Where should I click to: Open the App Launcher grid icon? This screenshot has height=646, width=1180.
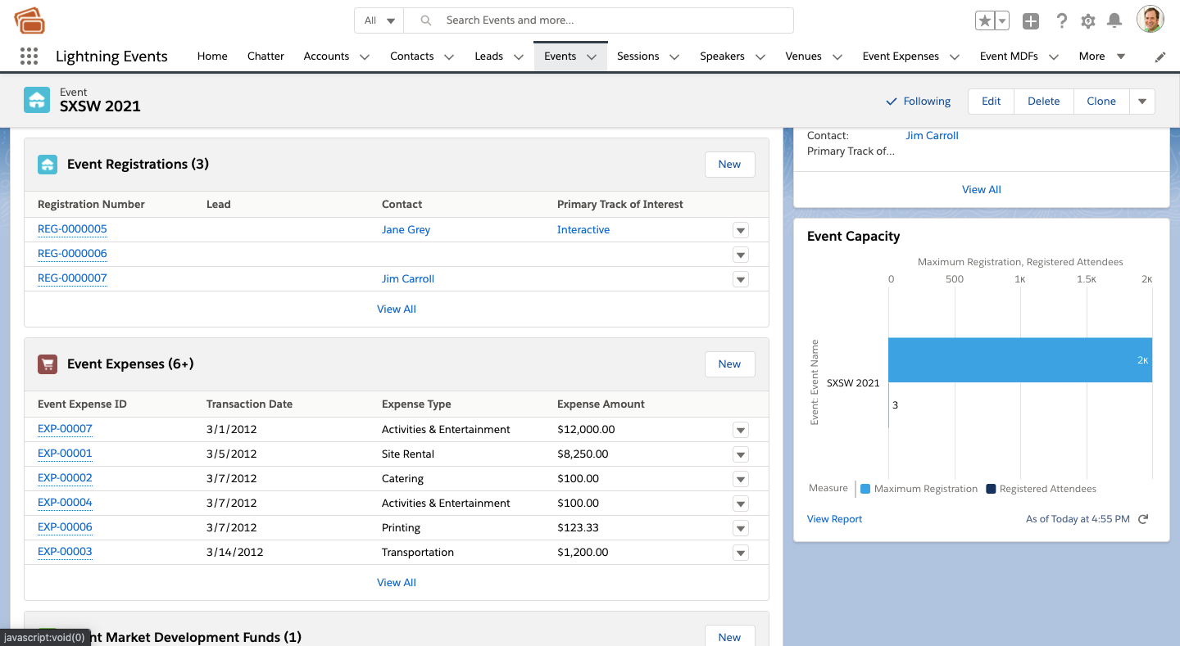coord(29,56)
